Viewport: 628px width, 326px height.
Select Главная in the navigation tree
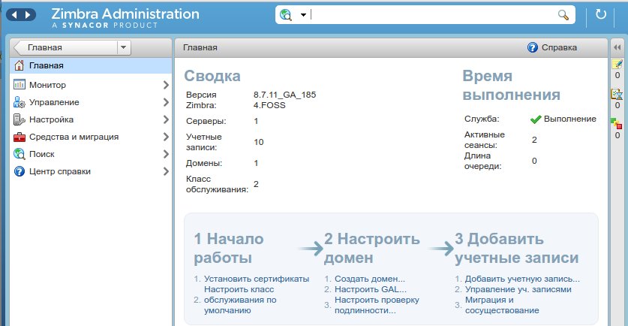point(91,65)
